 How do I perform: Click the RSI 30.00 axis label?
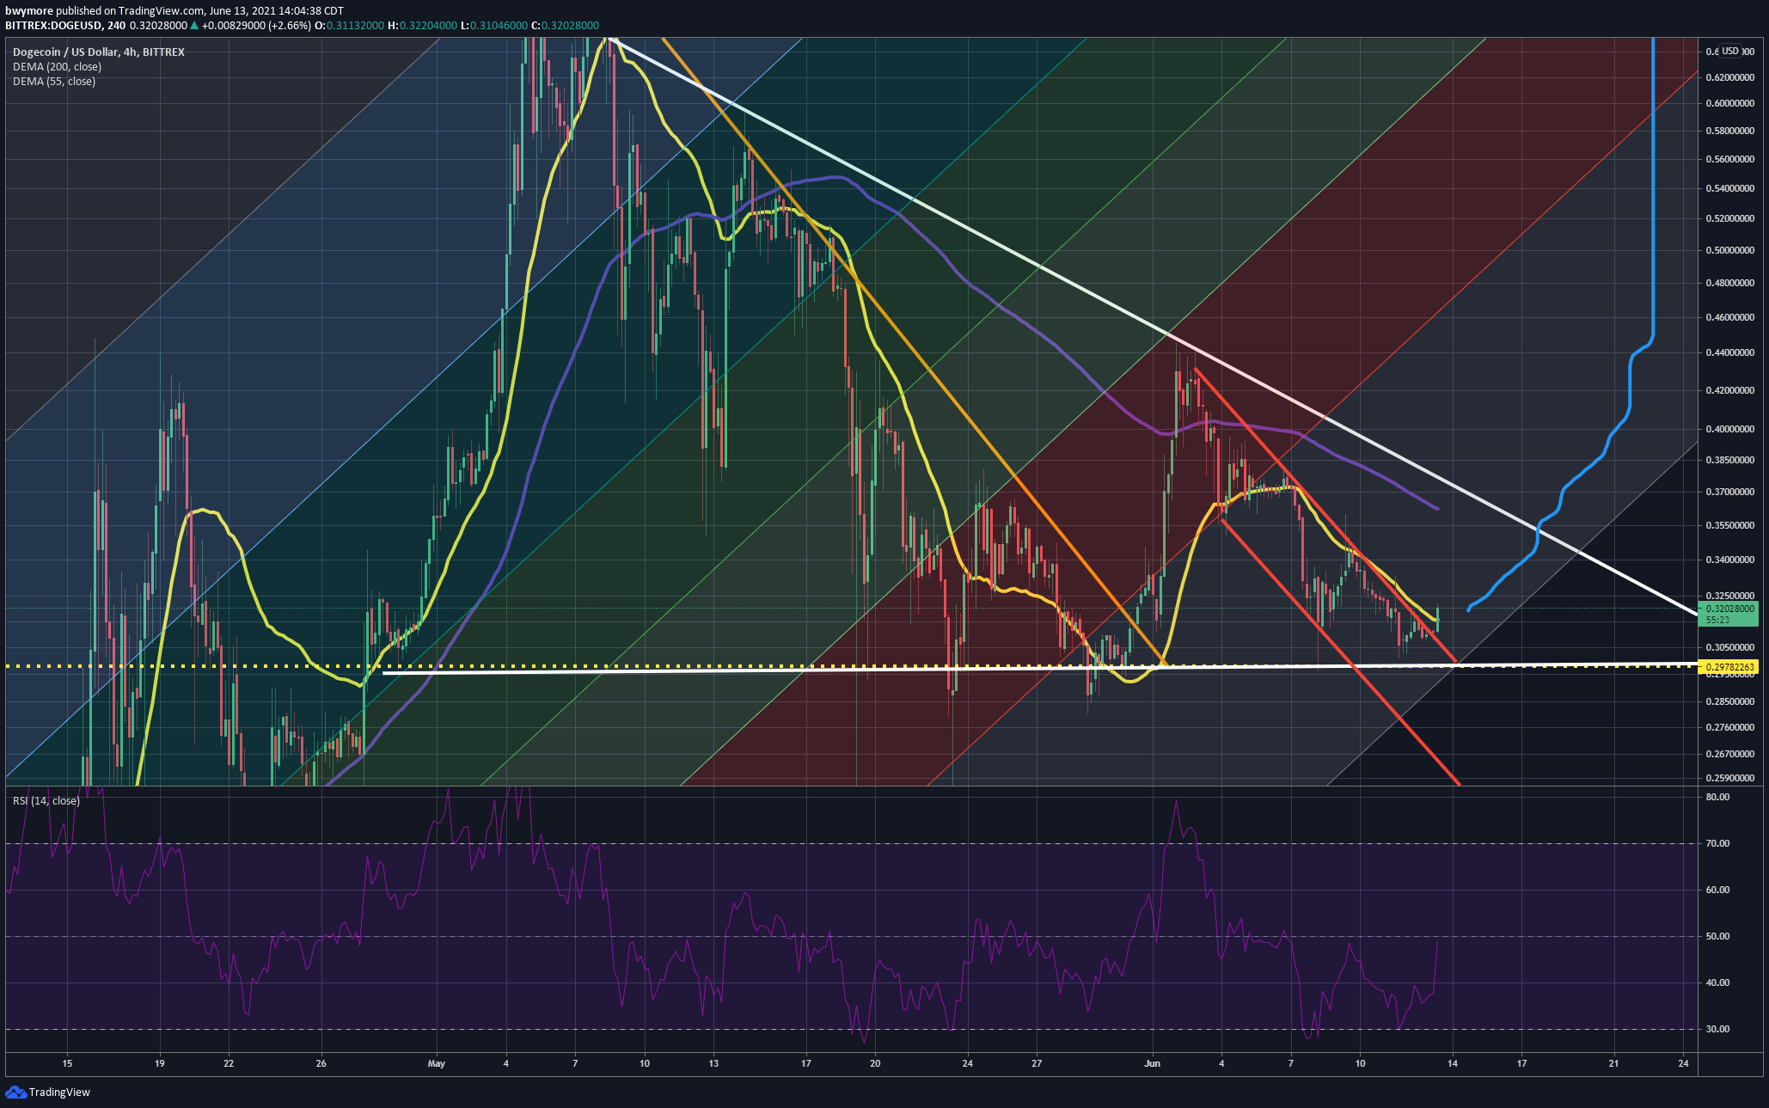[1717, 1029]
